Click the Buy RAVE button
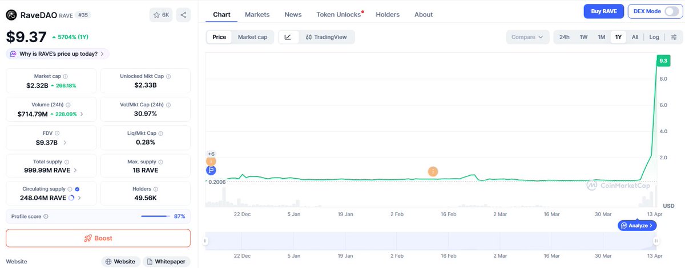This screenshot has height=268, width=685. pyautogui.click(x=604, y=11)
